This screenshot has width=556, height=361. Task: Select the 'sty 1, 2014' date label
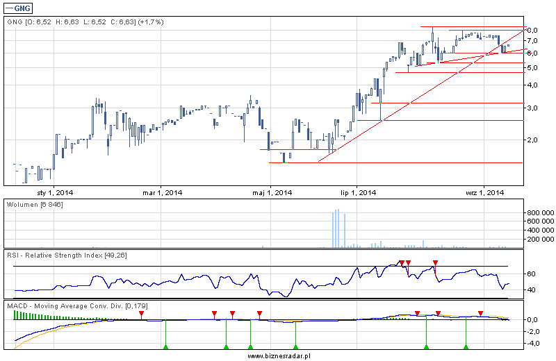click(56, 192)
